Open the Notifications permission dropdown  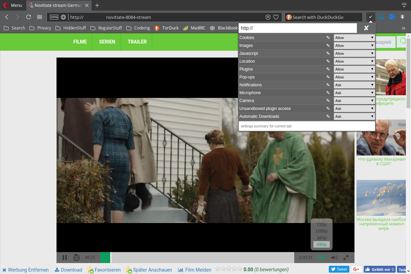pyautogui.click(x=354, y=85)
